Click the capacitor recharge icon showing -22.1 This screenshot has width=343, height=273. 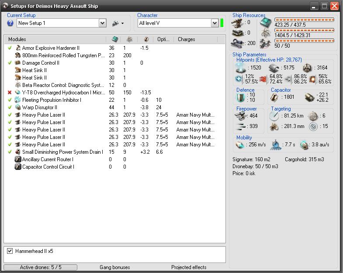(310, 97)
